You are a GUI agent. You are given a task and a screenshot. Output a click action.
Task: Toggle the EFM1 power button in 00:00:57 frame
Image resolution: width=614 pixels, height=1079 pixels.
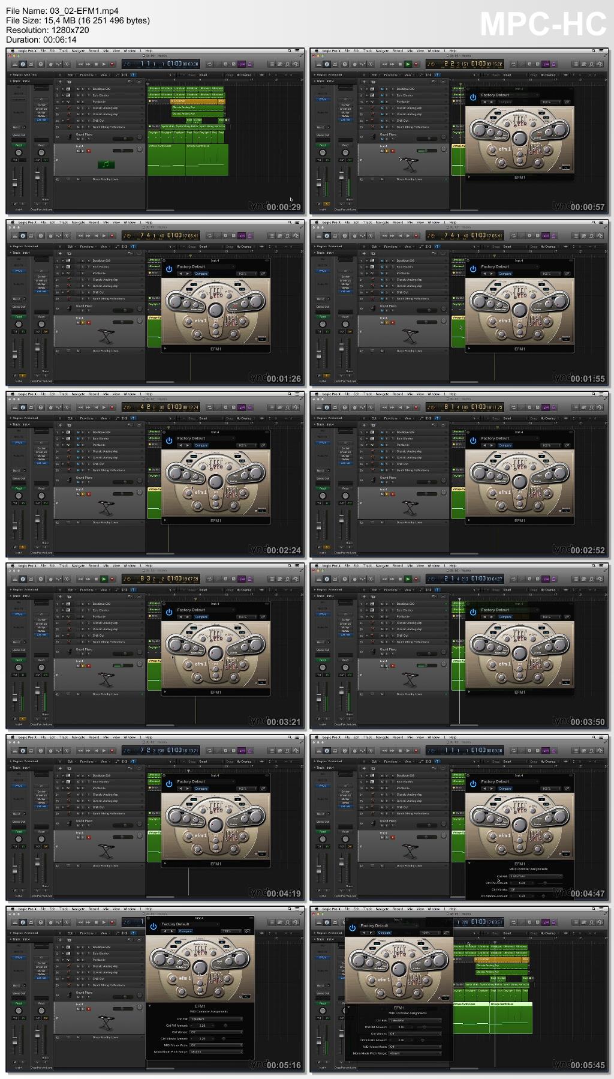(x=473, y=97)
